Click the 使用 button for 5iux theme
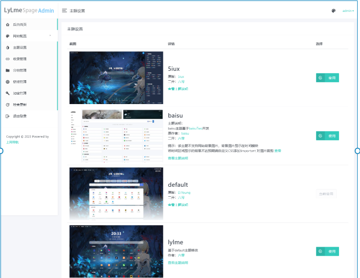Image resolution: width=360 pixels, height=278 pixels. (327, 77)
